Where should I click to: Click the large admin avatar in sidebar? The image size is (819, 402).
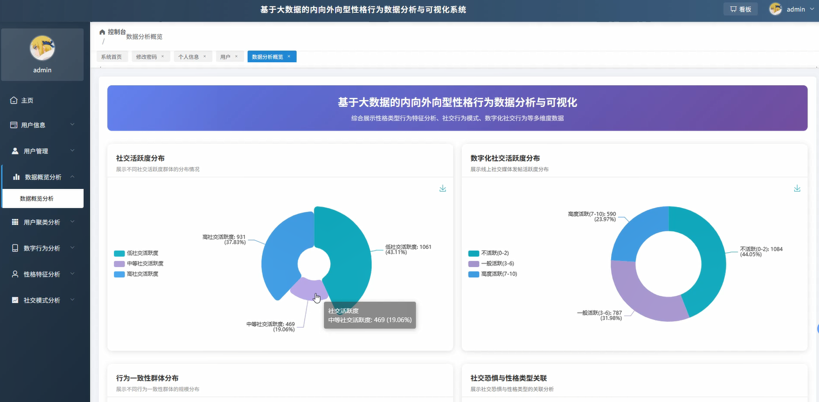tap(42, 48)
